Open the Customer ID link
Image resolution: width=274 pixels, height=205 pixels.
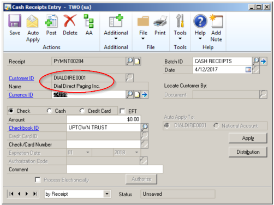point(21,78)
